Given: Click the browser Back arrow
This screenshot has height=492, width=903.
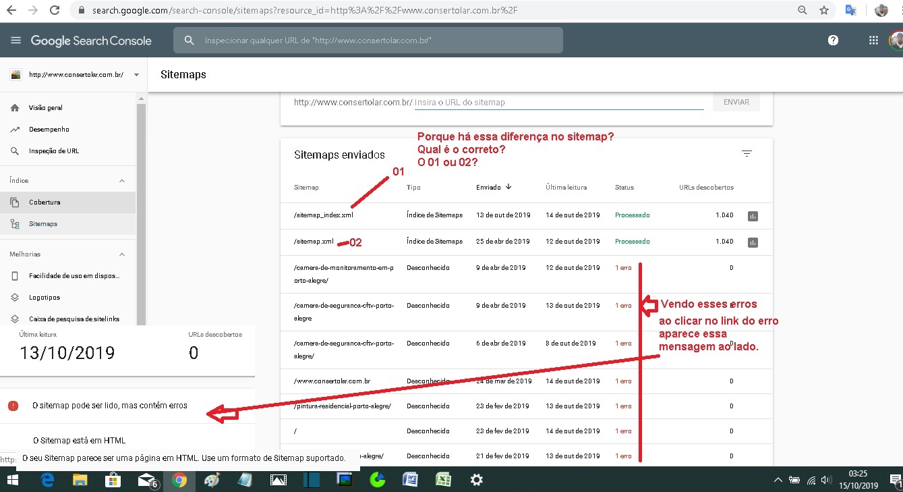Looking at the screenshot, I should point(13,10).
